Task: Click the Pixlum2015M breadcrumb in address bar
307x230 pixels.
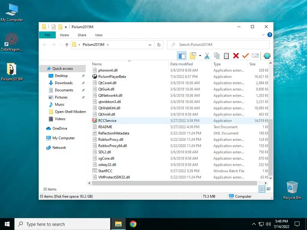Action: coord(94,45)
